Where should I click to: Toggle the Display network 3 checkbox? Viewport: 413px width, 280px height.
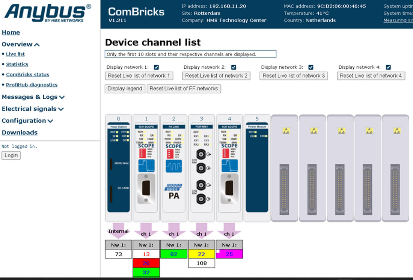(311, 67)
